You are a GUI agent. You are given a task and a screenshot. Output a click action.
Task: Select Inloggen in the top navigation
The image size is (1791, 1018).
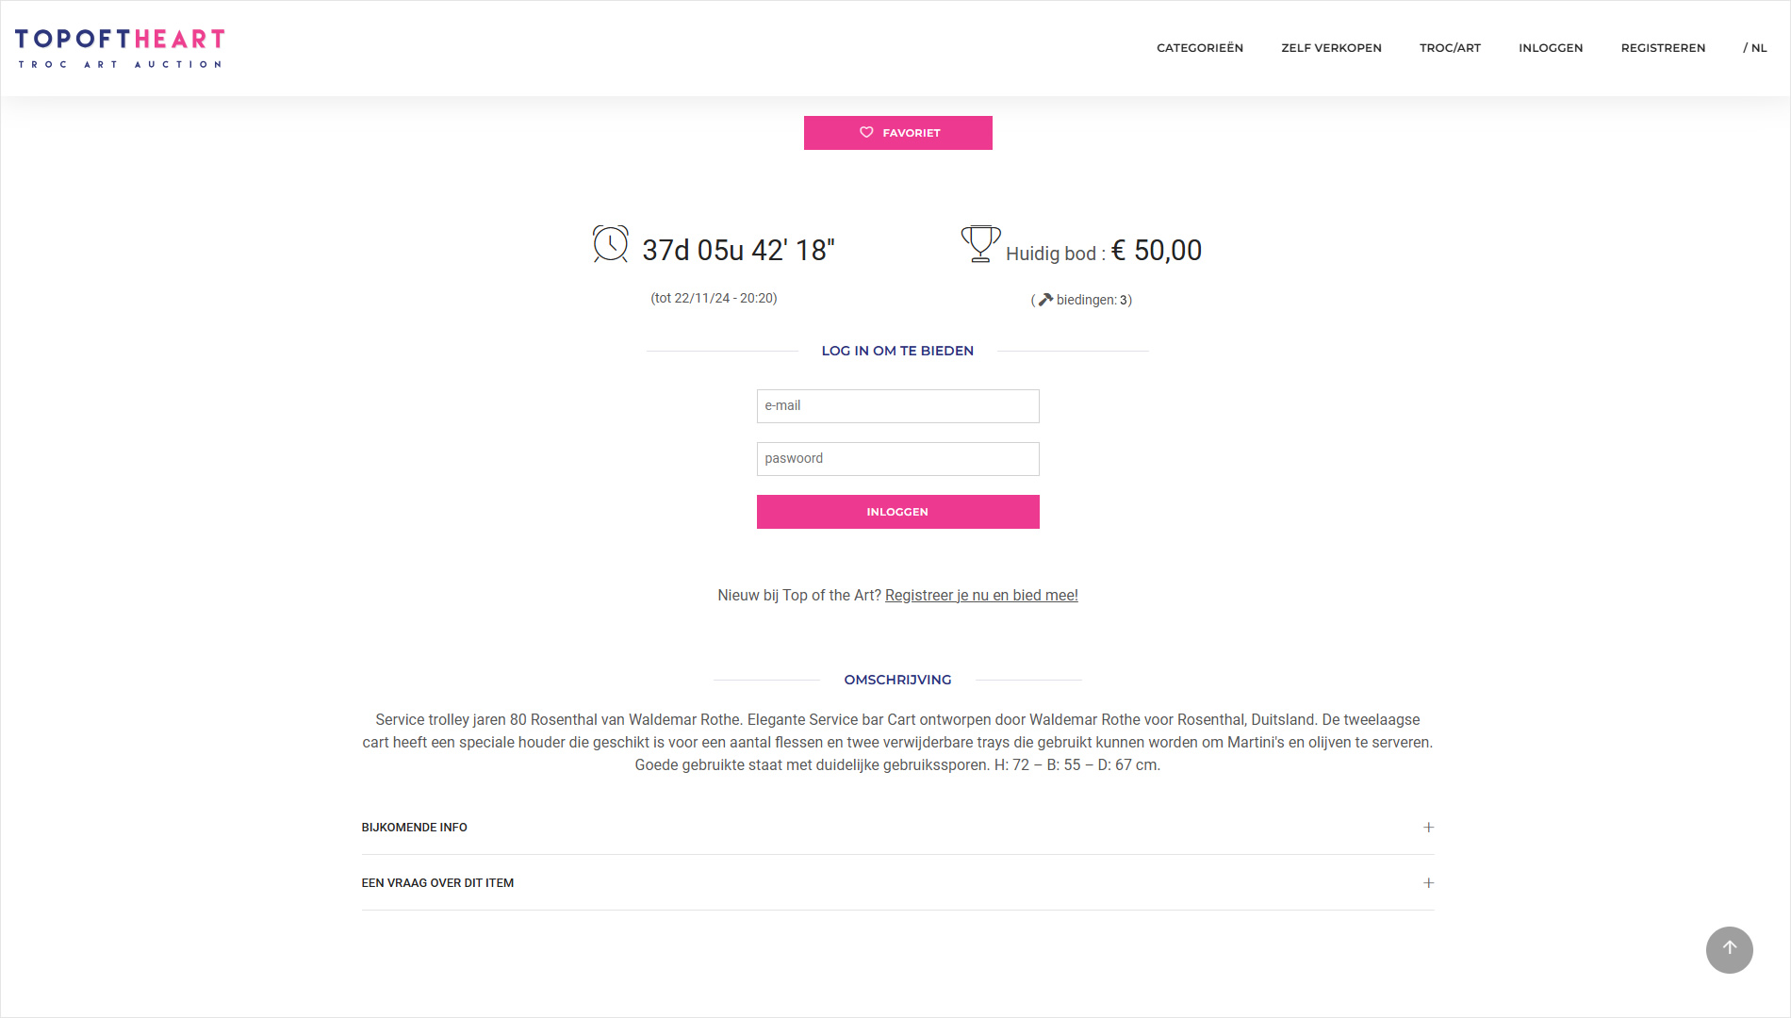[x=1551, y=48]
